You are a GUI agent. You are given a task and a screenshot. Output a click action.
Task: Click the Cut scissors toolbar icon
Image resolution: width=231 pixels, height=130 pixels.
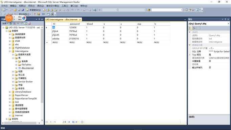pyautogui.click(x=60, y=10)
